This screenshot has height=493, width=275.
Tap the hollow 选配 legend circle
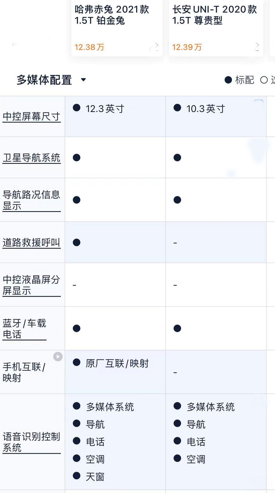[264, 80]
